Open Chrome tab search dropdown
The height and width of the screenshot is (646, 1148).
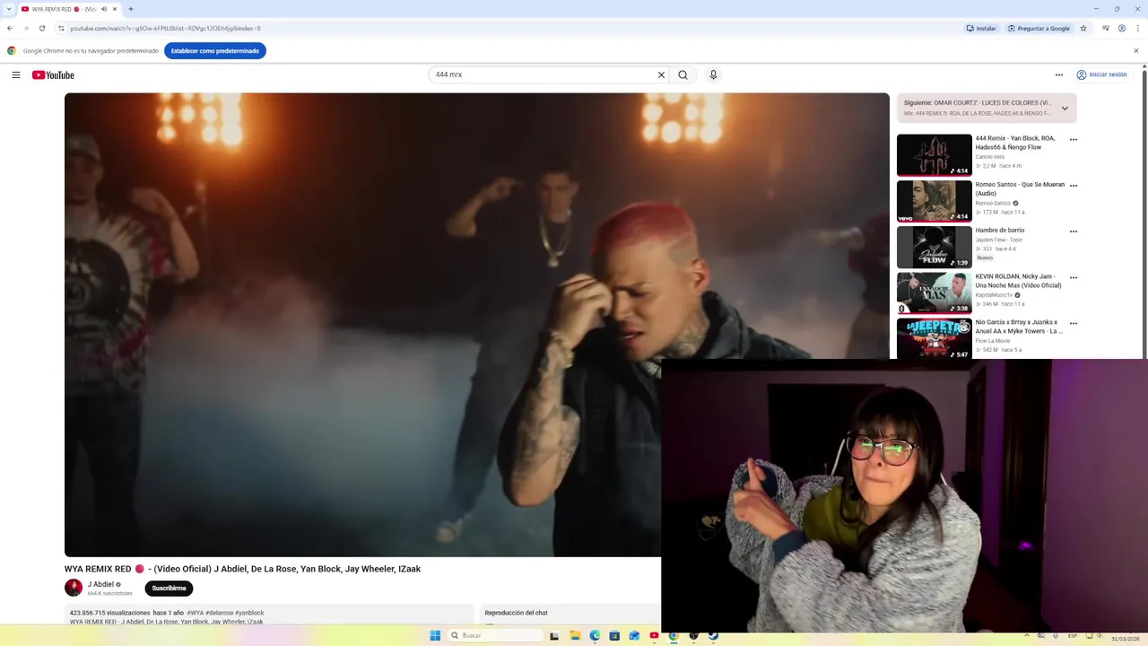tap(10, 9)
